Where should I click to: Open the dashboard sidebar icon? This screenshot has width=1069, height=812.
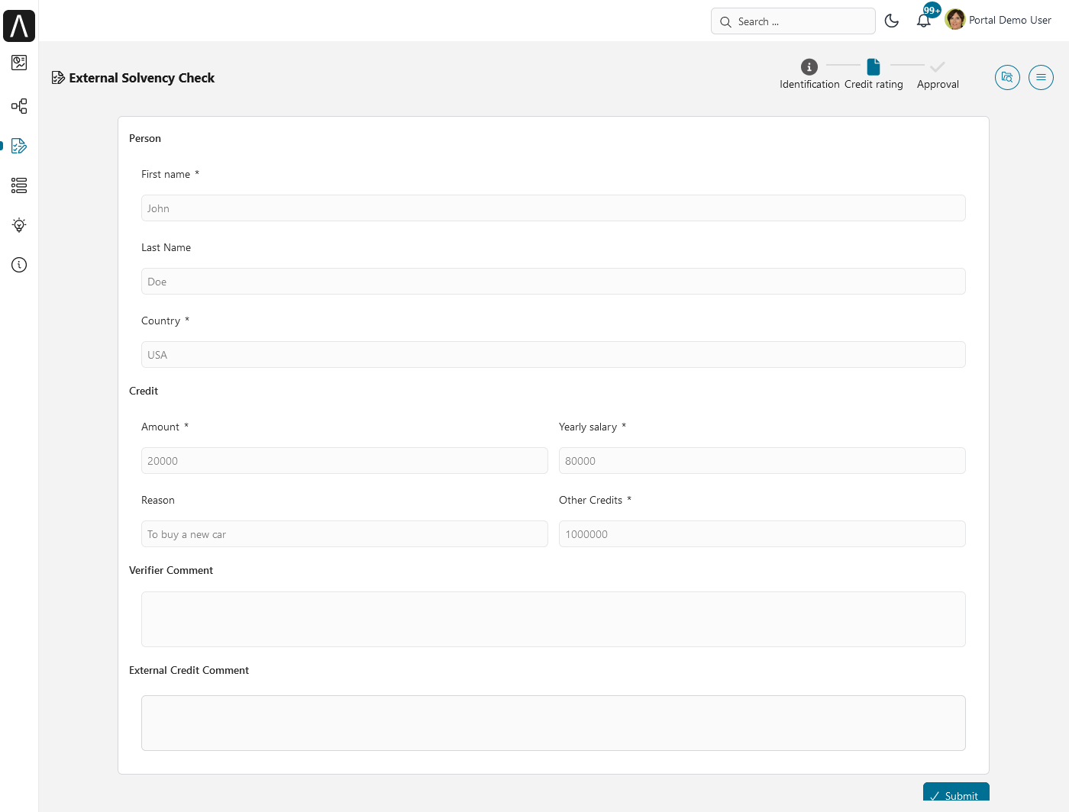click(19, 63)
